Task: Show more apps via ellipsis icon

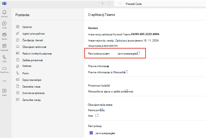Action: [4, 81]
